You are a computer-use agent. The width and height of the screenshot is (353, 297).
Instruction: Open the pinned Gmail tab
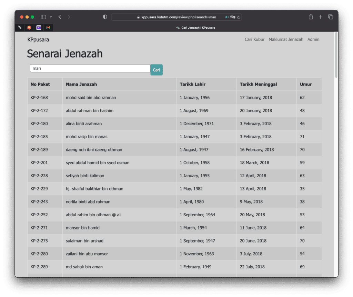click(49, 28)
